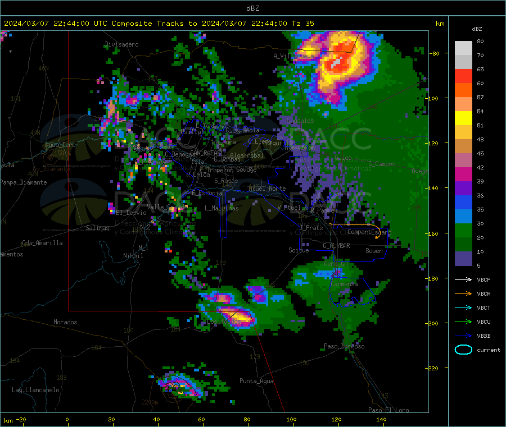Viewport: 506px width, 427px height.
Task: Click the orange VBCR arrow in legend
Action: (463, 293)
